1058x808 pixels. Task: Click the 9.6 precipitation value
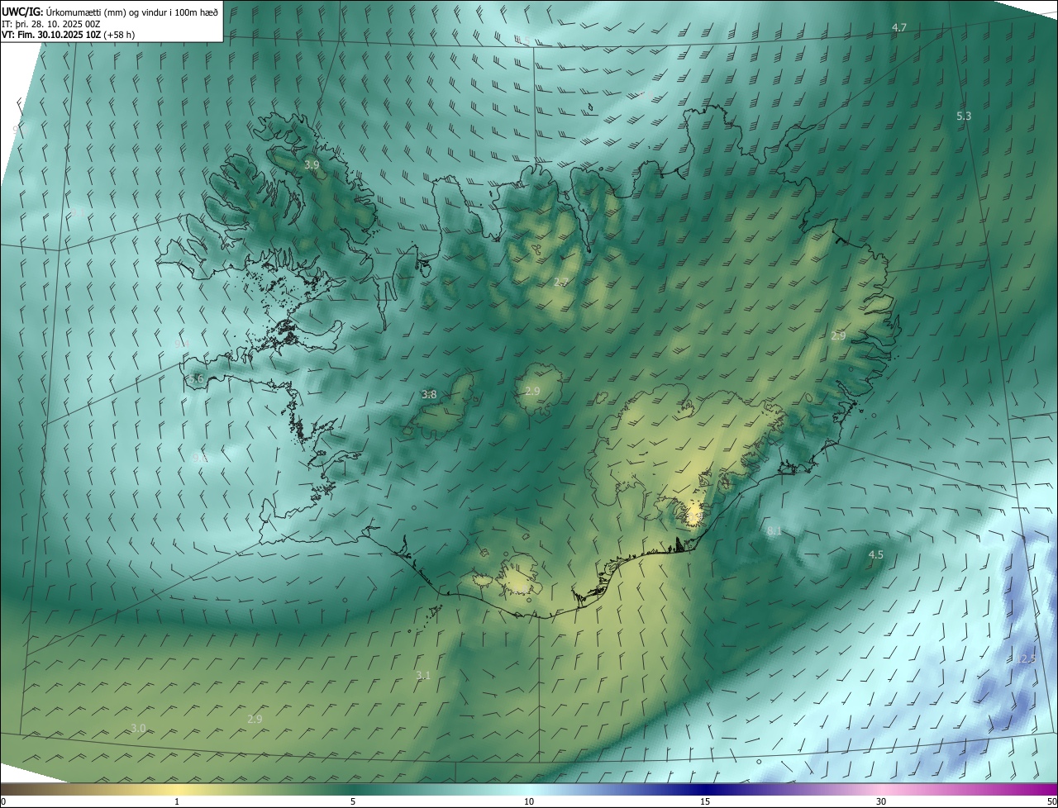click(200, 458)
